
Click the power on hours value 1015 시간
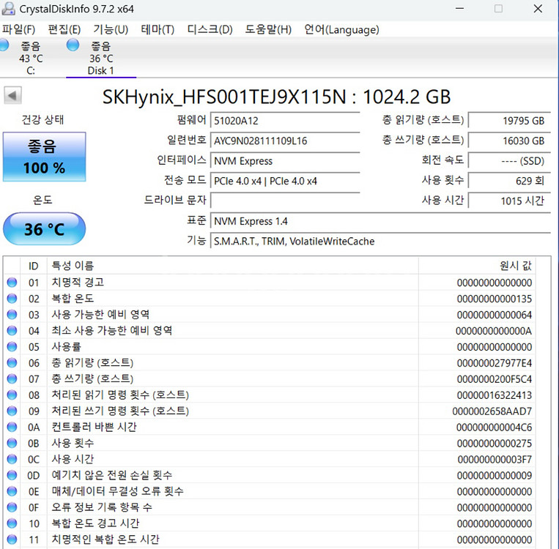tap(509, 201)
